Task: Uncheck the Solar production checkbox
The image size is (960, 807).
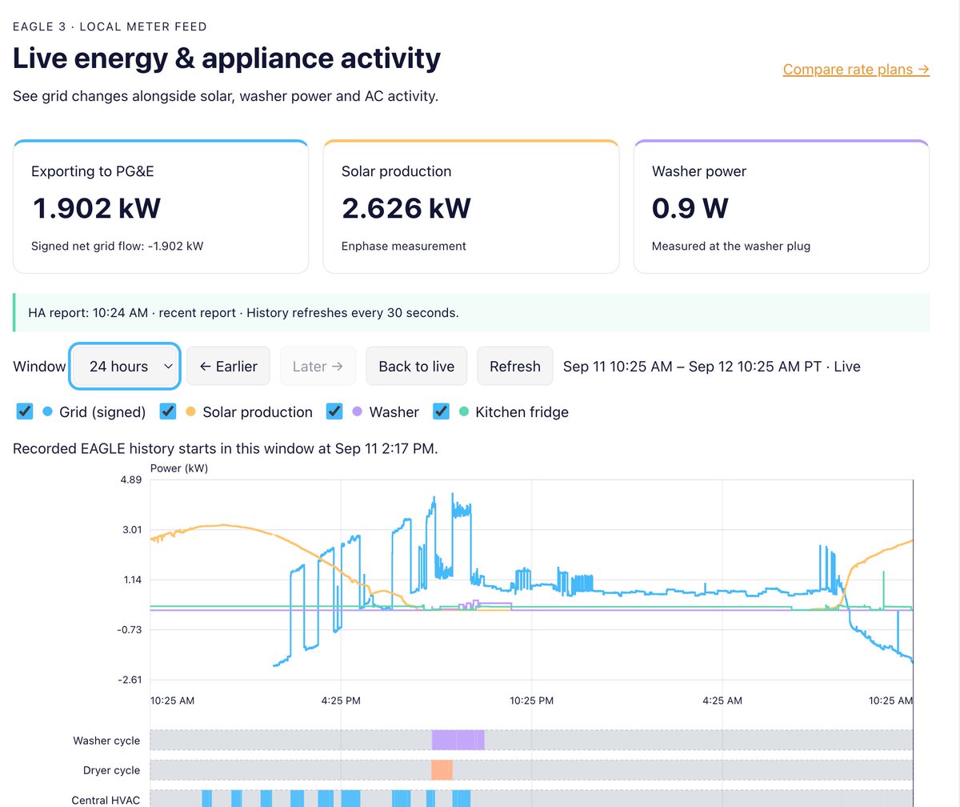Action: (168, 412)
